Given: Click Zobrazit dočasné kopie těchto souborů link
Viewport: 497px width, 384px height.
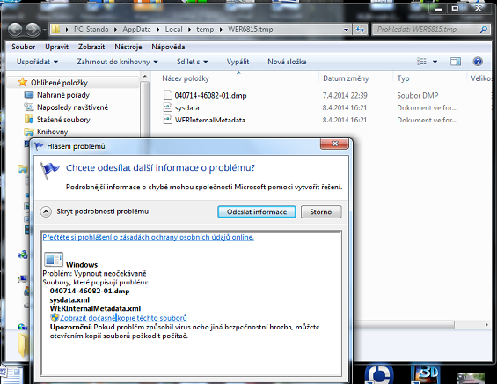Looking at the screenshot, I should coord(123,318).
